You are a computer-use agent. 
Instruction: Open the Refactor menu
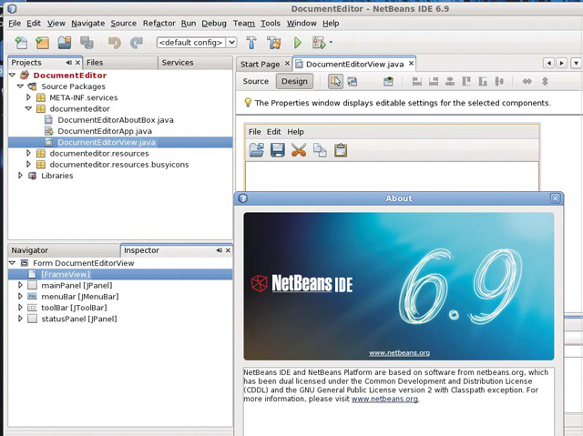click(159, 24)
